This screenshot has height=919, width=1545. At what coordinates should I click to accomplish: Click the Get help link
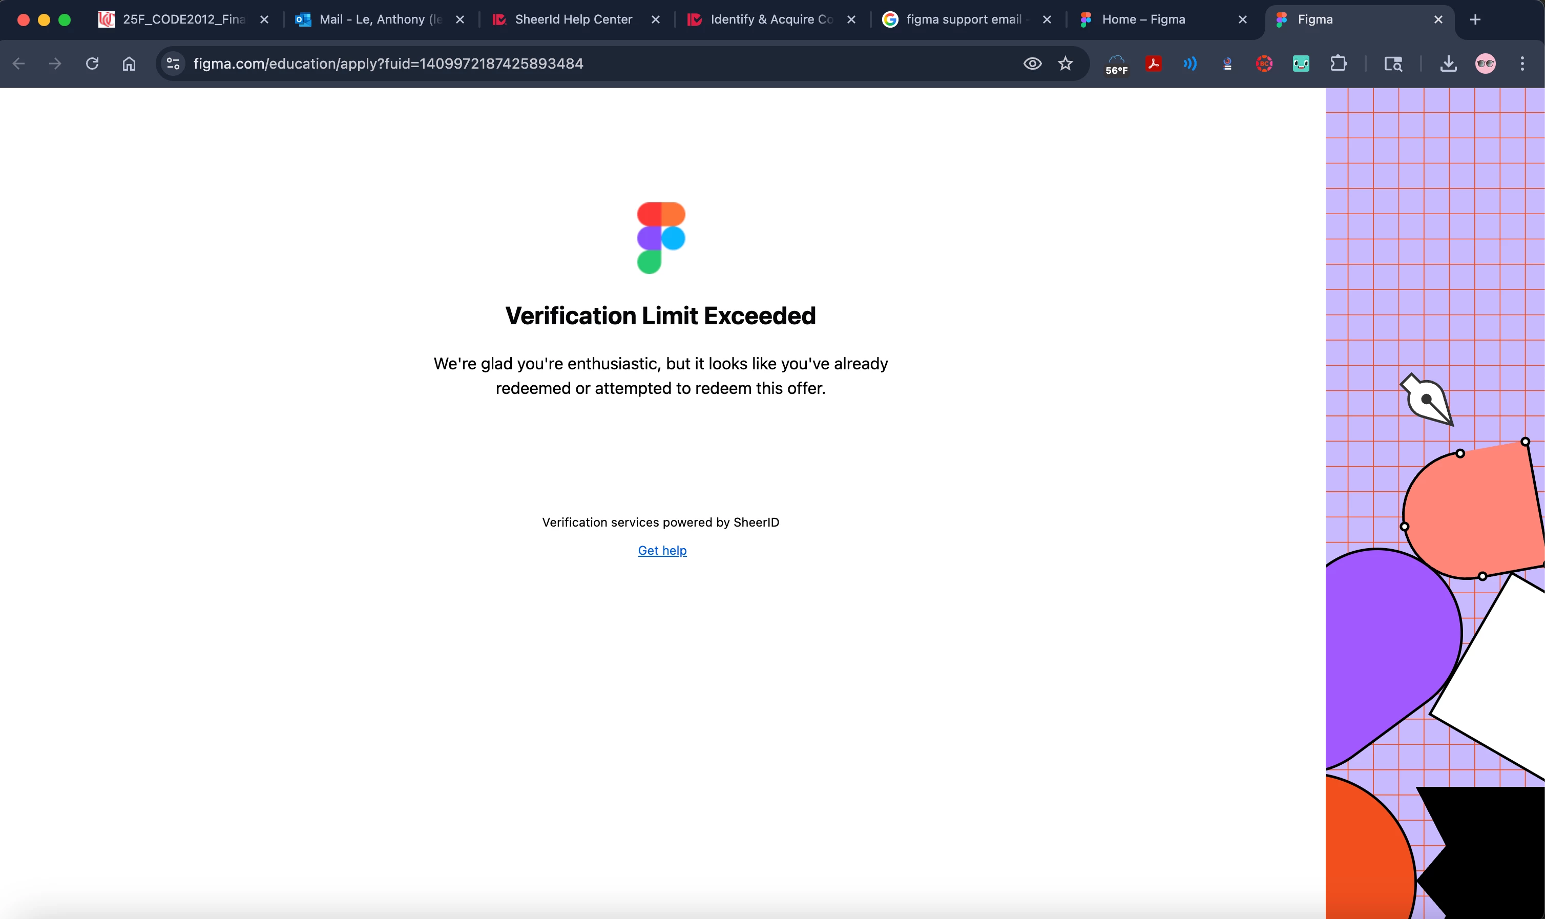(x=662, y=551)
